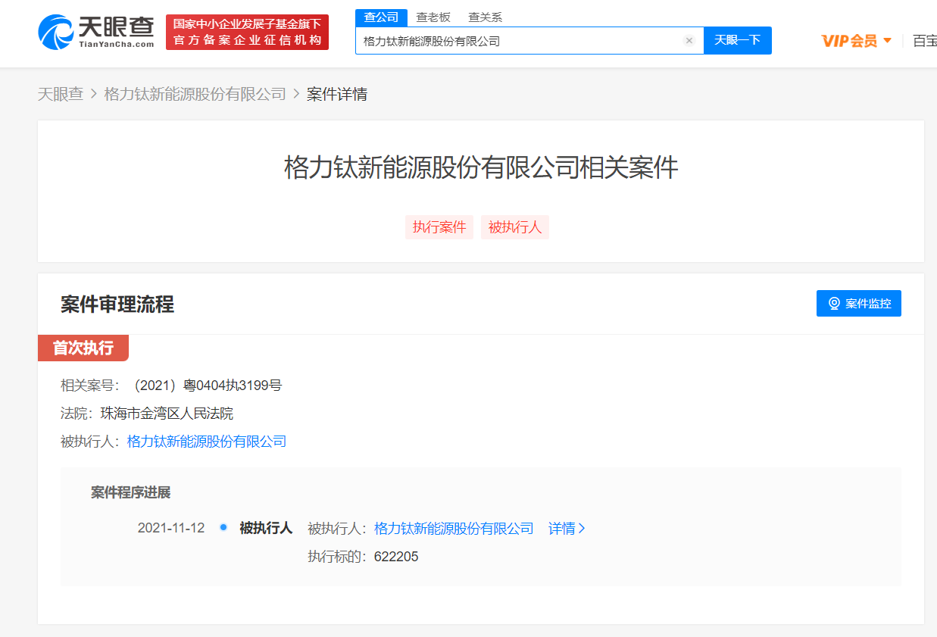Select the 查公司 search tab
937x637 pixels.
[x=381, y=17]
